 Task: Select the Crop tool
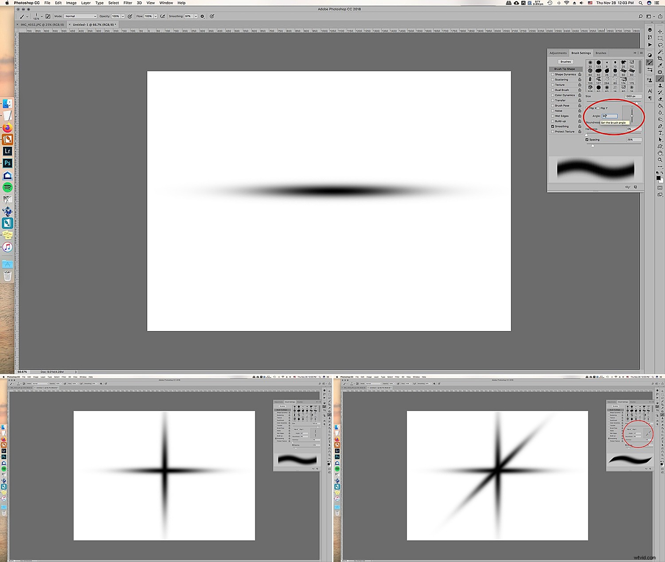point(660,59)
